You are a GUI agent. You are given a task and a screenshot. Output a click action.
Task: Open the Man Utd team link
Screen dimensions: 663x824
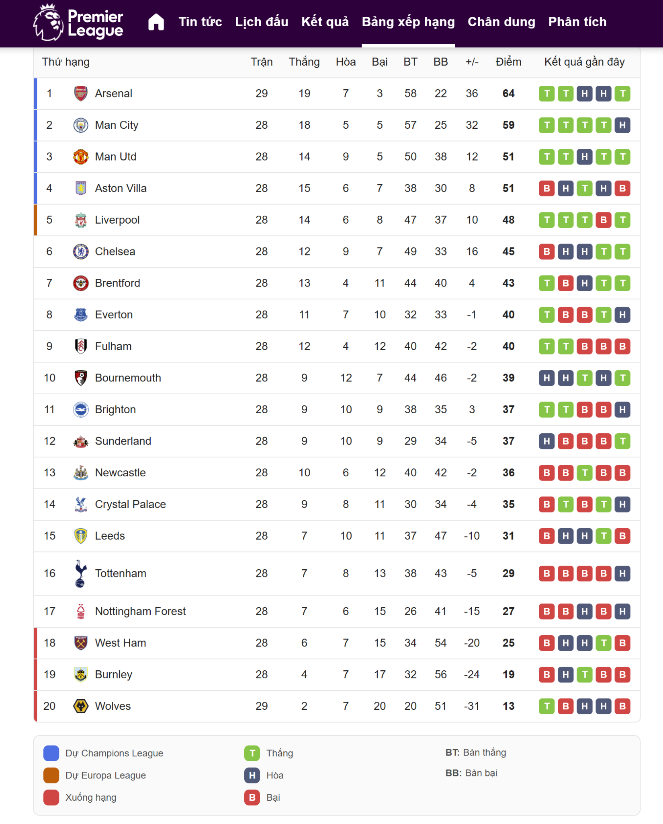(x=116, y=157)
